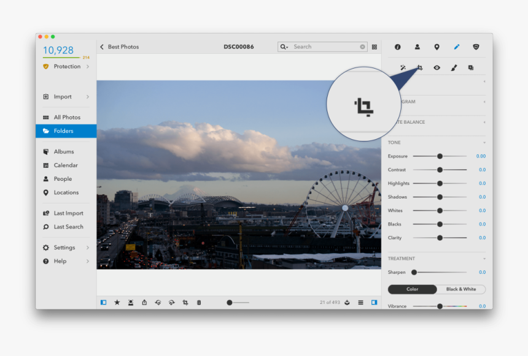
Task: Open the Info panel icon
Action: 398,47
